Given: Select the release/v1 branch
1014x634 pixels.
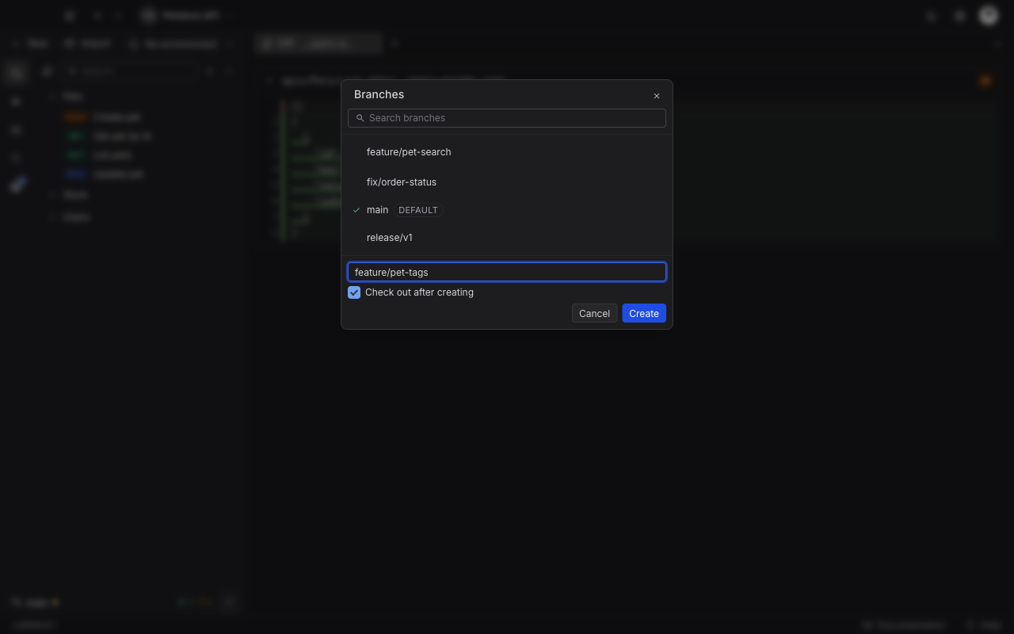Looking at the screenshot, I should tap(507, 238).
